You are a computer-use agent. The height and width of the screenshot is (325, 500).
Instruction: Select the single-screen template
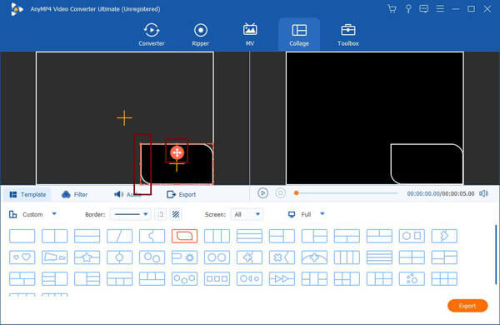(22, 236)
